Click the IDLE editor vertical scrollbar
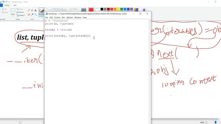221x124 pixels. 150,72
